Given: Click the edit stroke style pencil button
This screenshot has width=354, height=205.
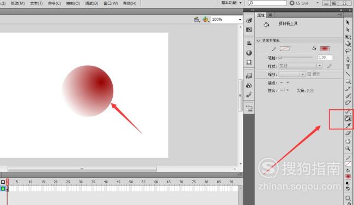Looking at the screenshot, I should coord(329,66).
